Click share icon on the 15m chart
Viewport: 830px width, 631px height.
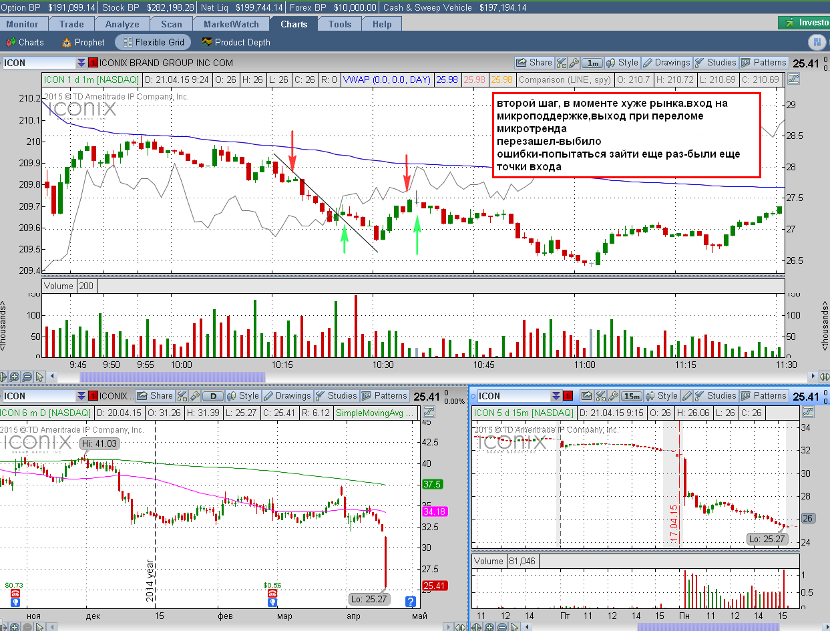(587, 396)
